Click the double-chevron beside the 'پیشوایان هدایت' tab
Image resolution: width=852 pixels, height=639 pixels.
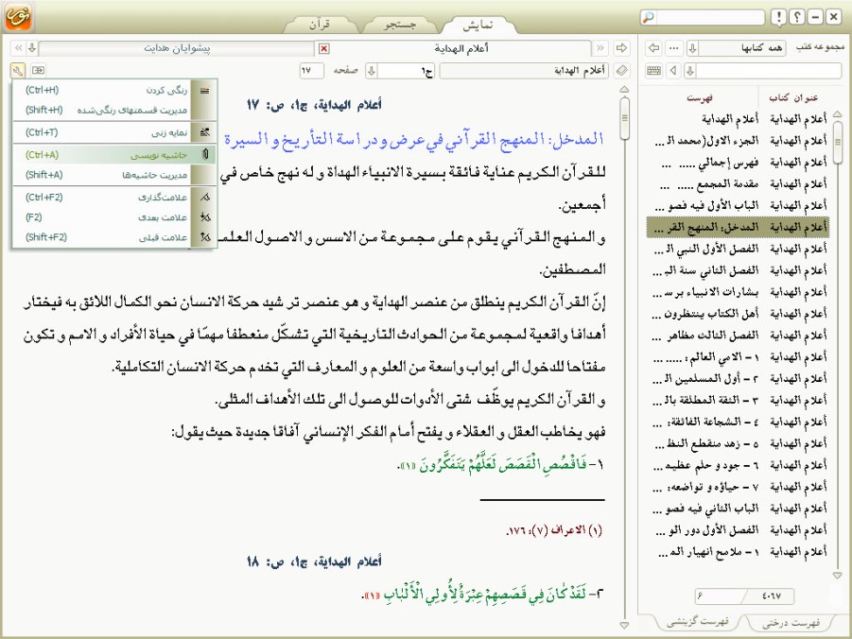tap(18, 48)
